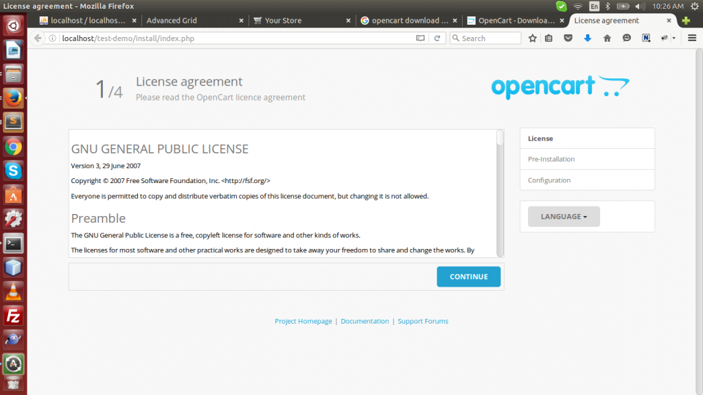Open Firefox downloads arrow
This screenshot has height=395, width=703.
[588, 38]
